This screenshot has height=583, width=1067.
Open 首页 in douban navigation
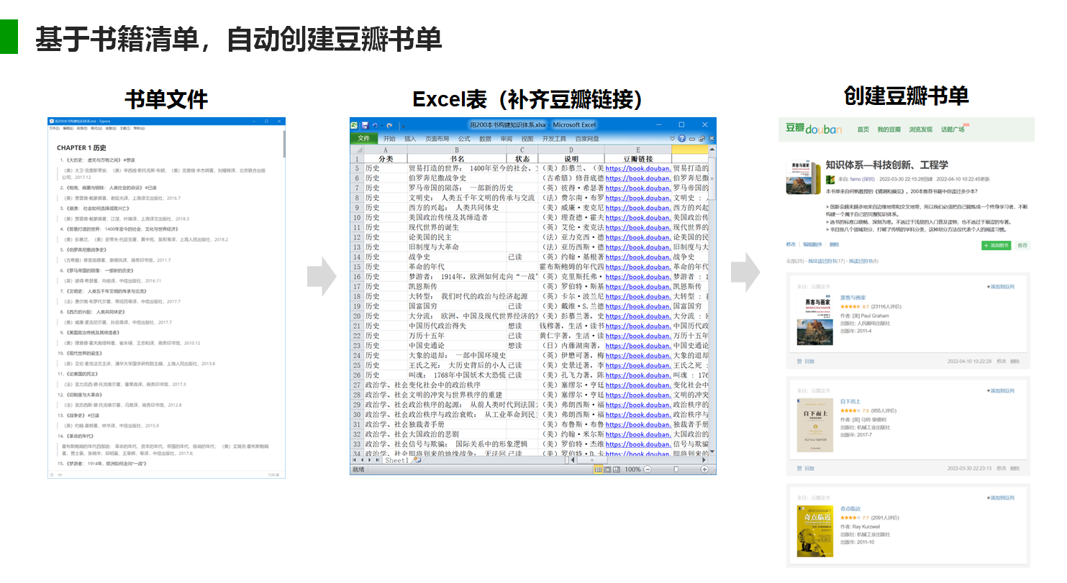coord(863,129)
